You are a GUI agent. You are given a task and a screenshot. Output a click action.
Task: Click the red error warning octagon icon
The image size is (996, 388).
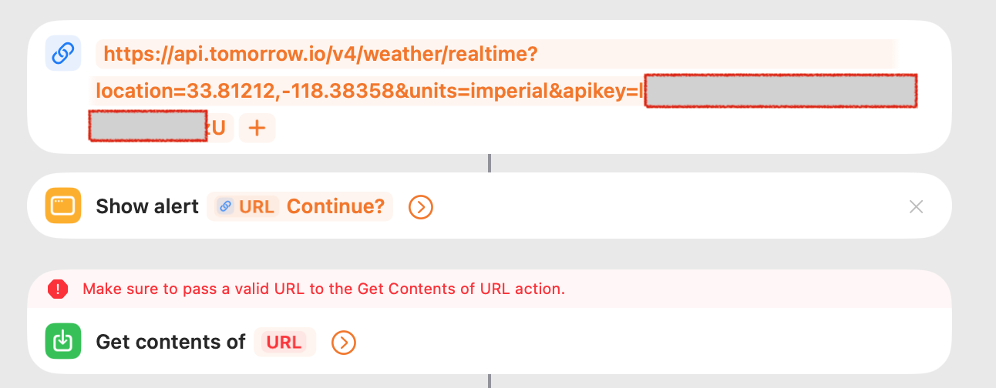pos(58,289)
